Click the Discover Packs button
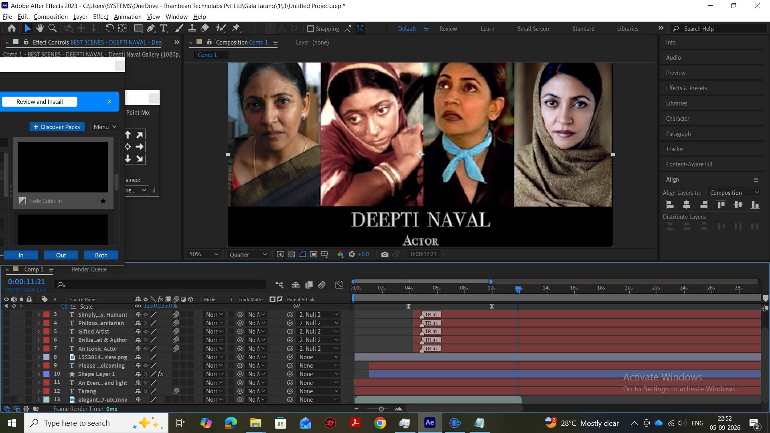 click(57, 127)
